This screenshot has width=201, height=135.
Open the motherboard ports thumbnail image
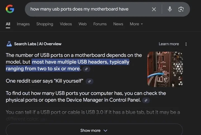pyautogui.click(x=165, y=69)
